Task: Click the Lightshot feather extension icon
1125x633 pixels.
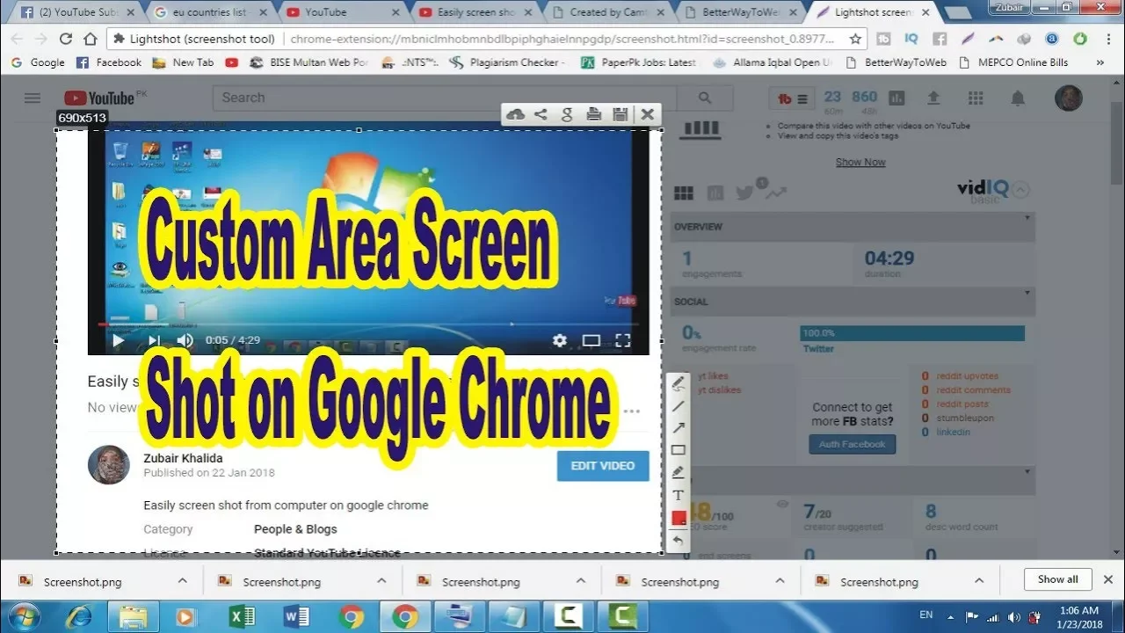Action: click(x=968, y=39)
